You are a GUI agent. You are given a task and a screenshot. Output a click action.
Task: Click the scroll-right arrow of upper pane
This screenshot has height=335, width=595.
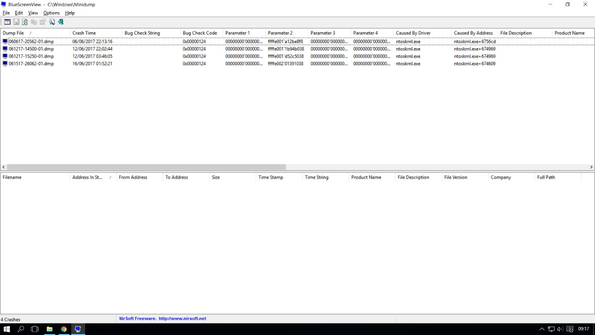591,167
